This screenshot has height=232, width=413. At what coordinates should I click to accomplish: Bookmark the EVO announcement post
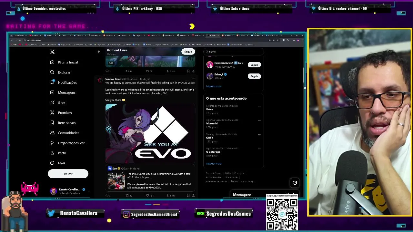click(188, 195)
